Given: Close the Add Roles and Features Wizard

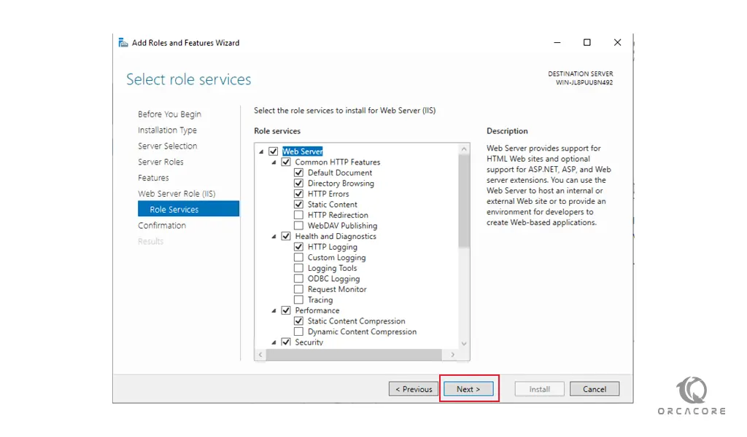Looking at the screenshot, I should (617, 42).
